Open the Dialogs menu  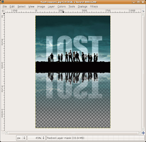coord(82,7)
